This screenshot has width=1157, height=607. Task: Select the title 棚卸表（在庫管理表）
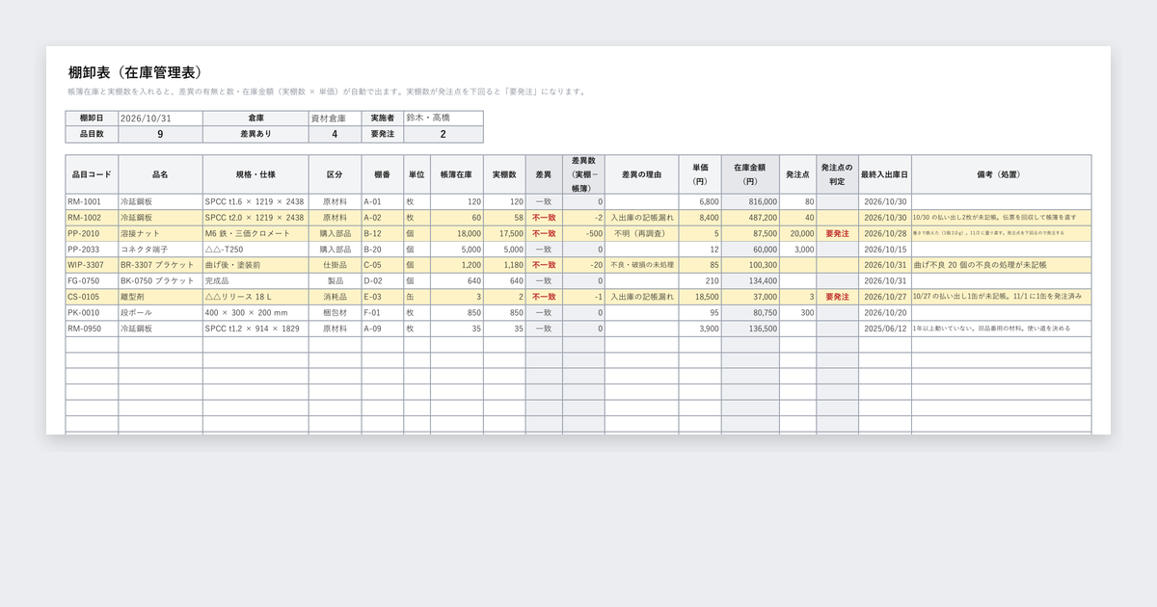pos(135,72)
